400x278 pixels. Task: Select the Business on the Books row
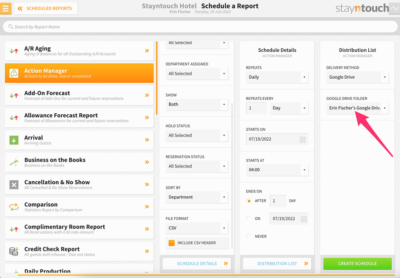(79, 162)
